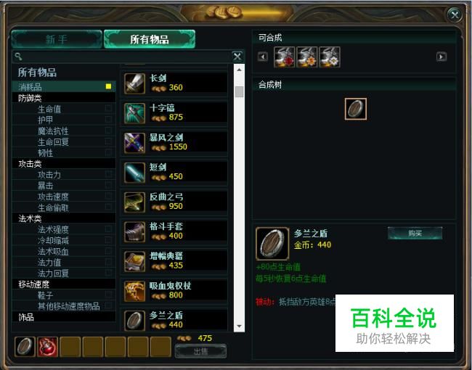The width and height of the screenshot is (472, 370).
Task: Click the 购买 buy button
Action: [x=415, y=233]
